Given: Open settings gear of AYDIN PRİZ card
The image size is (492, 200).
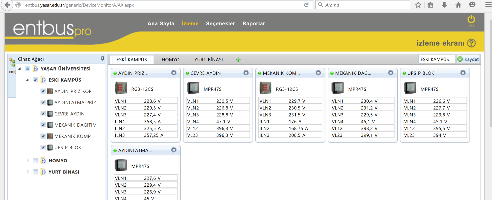Looking at the screenshot, I should [174, 73].
